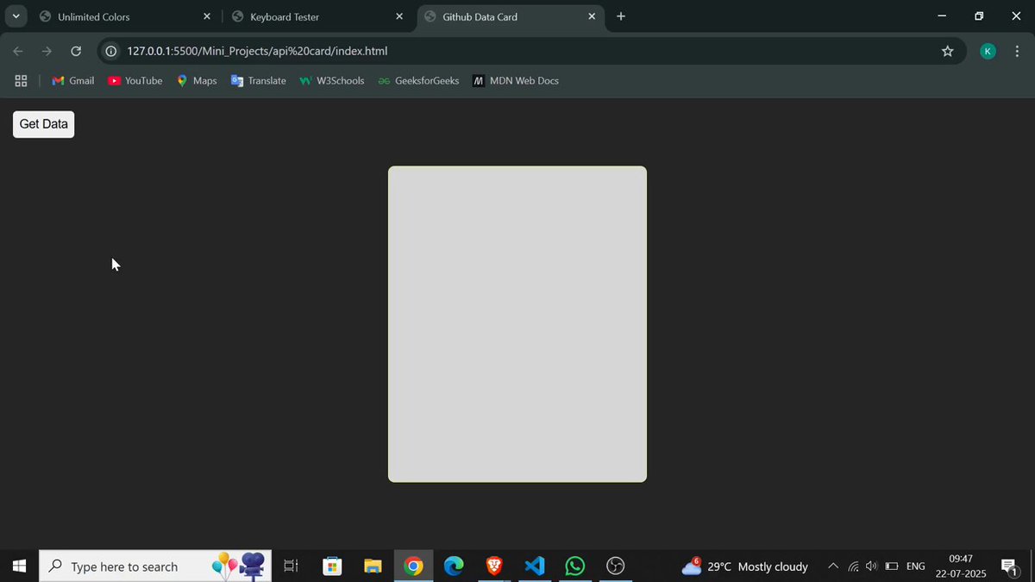Close the Unlimited Colors tab
1035x582 pixels.
(207, 16)
